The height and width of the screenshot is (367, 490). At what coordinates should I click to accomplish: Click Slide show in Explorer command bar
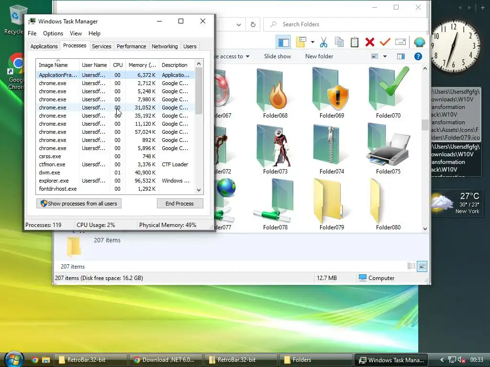(x=278, y=56)
